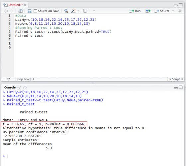The width and height of the screenshot is (186, 166).
Task: Click the Console pane title
Action: 10,88
